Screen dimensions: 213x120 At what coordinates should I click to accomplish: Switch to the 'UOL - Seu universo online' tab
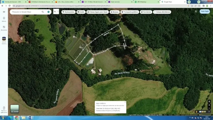67,2
